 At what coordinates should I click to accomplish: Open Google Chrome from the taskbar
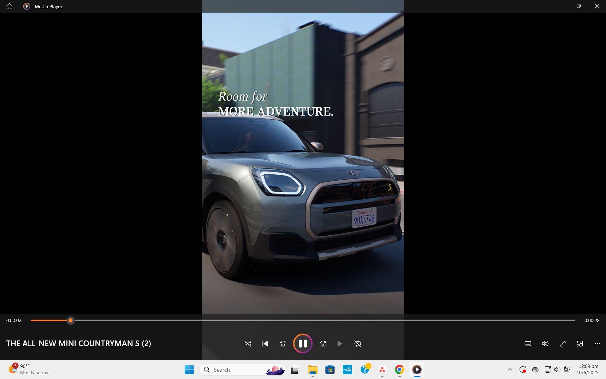click(399, 370)
